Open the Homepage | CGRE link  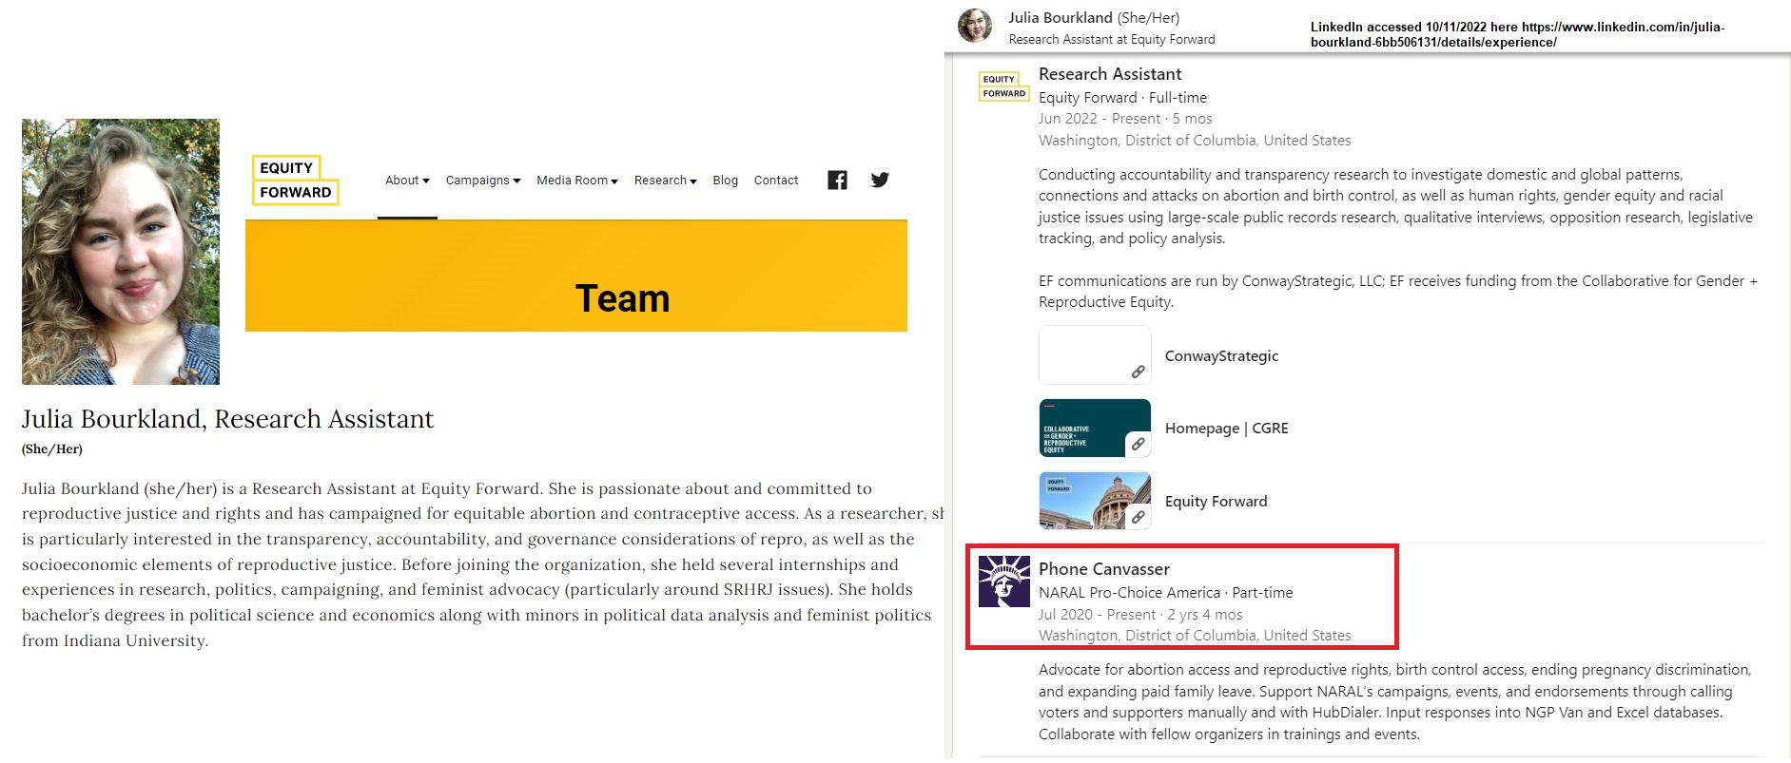1226,429
